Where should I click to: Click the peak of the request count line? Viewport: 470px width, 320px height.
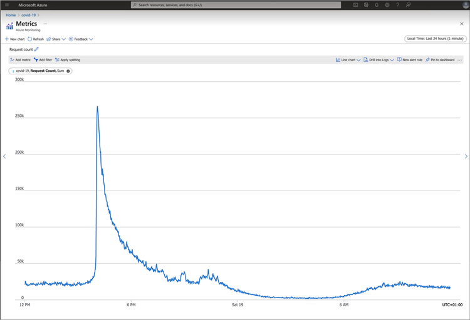pos(97,107)
